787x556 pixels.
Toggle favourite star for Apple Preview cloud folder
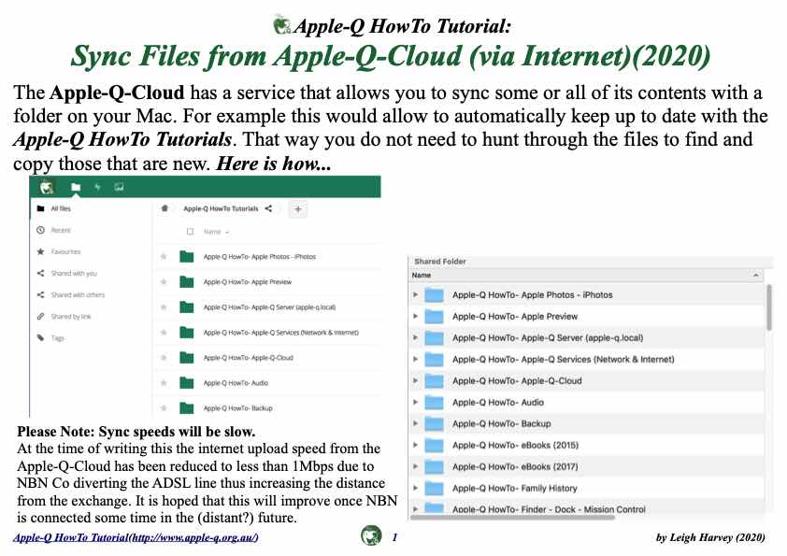click(x=164, y=282)
